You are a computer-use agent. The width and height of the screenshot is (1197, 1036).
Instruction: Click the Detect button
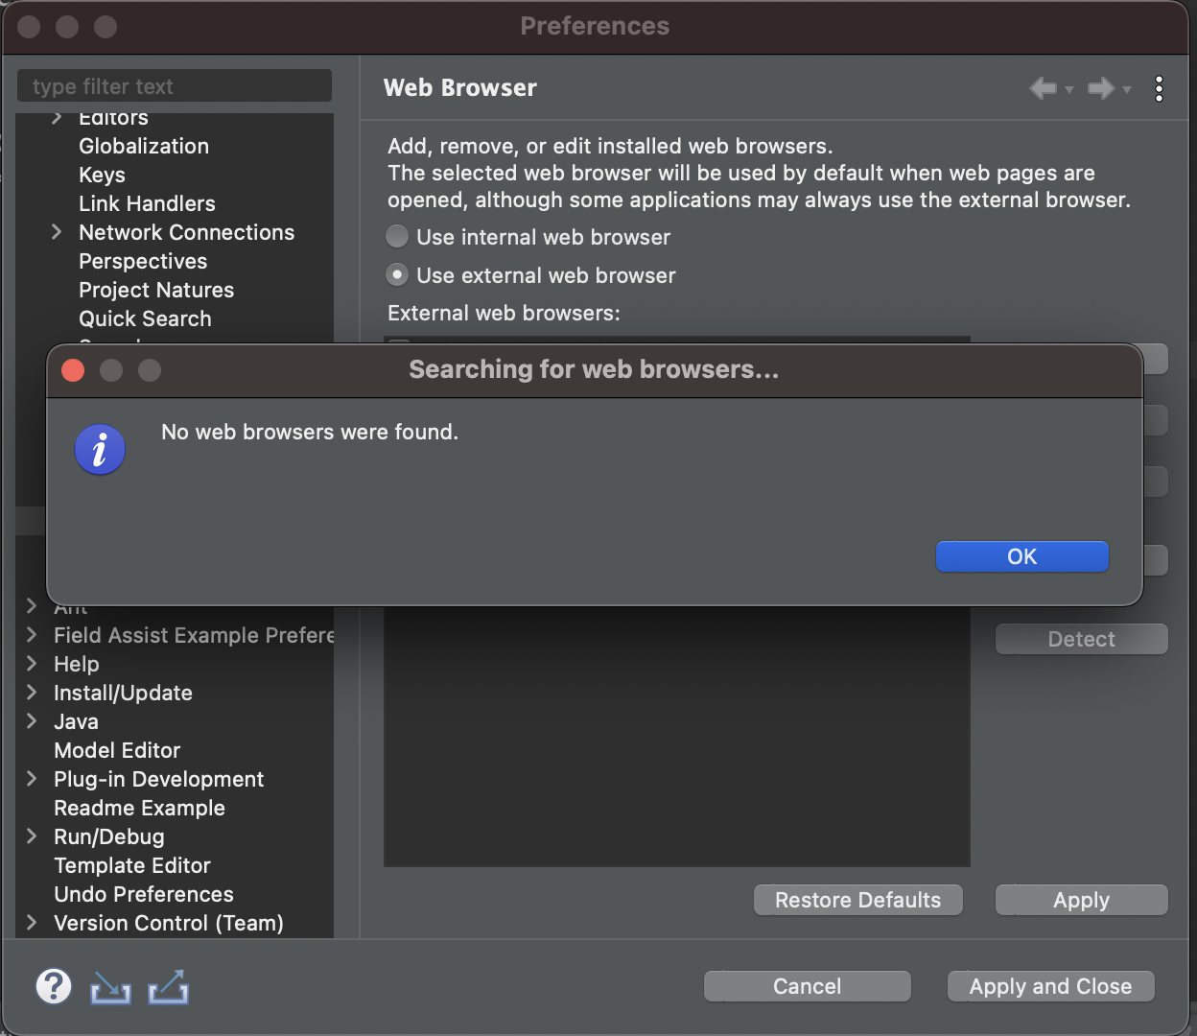point(1081,639)
